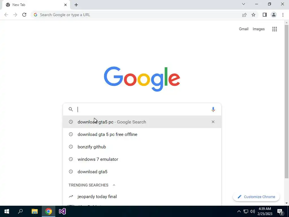Click the Customize Chrome button
This screenshot has height=217, width=289.
point(256,197)
